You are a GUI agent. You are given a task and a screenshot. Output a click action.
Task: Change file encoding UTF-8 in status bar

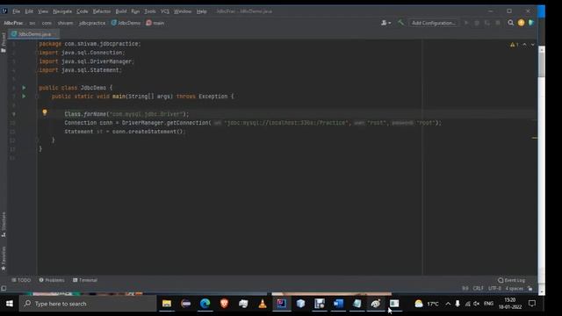click(x=494, y=289)
